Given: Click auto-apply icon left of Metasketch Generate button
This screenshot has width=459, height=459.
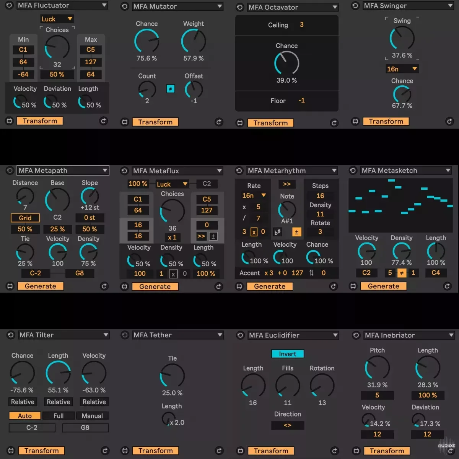Looking at the screenshot, I should tap(353, 286).
